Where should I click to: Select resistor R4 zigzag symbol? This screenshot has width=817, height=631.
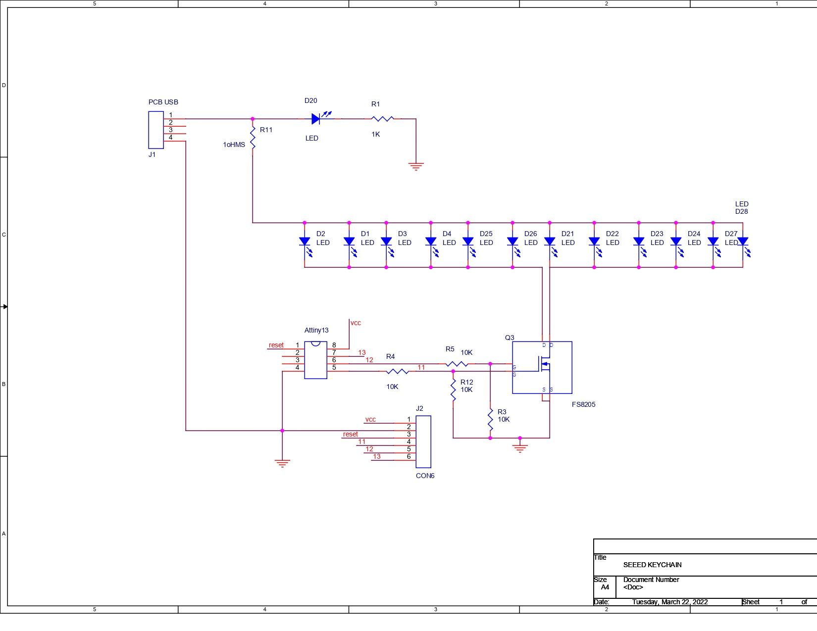pyautogui.click(x=398, y=371)
